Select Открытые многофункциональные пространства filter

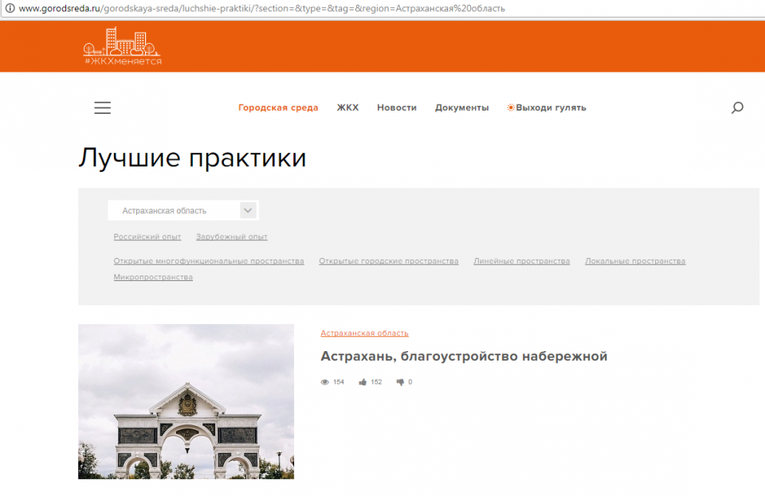point(209,261)
